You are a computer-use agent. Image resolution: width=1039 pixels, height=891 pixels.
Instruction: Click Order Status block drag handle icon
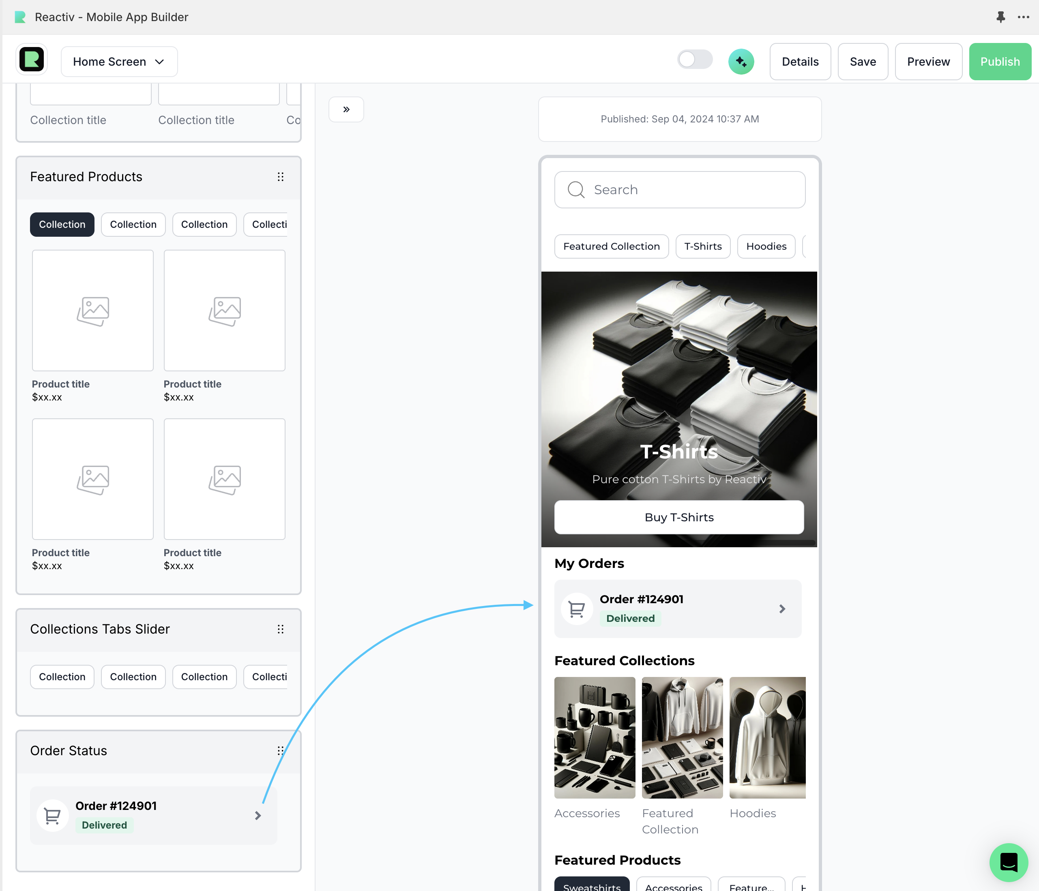click(x=280, y=750)
